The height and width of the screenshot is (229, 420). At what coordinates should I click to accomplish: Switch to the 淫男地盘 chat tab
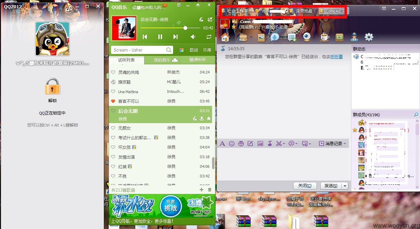point(301,11)
